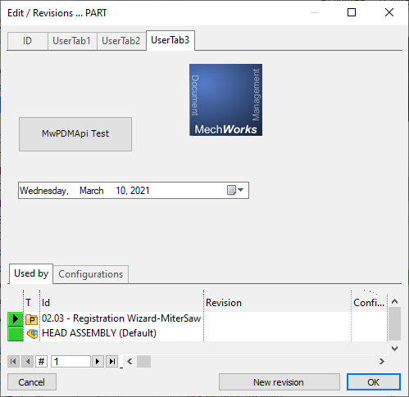Confirm with the OK button
Image resolution: width=409 pixels, height=397 pixels.
pyautogui.click(x=374, y=382)
